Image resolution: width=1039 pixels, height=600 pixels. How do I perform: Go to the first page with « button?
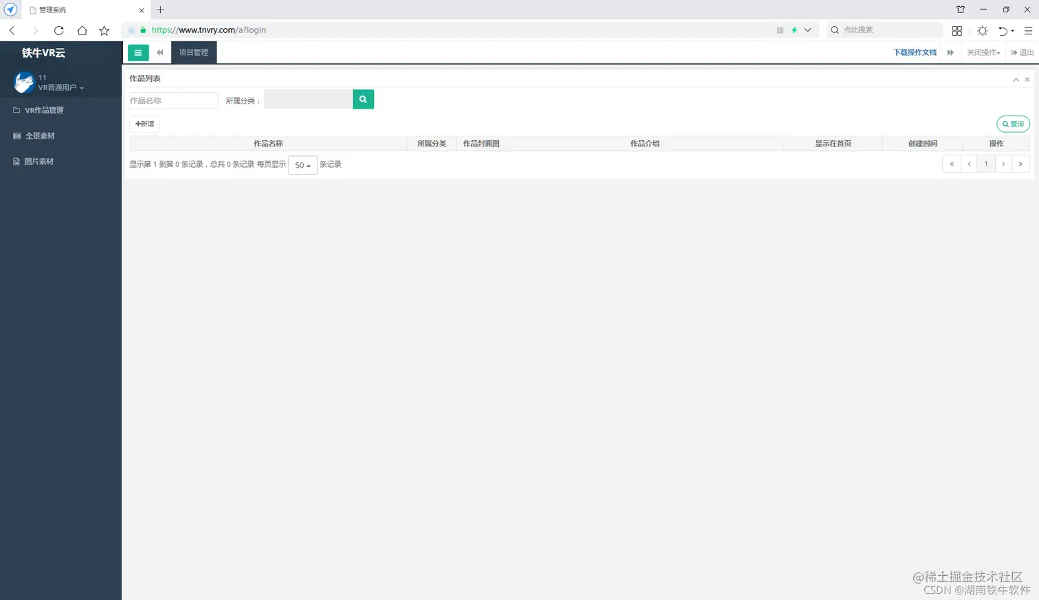pyautogui.click(x=952, y=164)
